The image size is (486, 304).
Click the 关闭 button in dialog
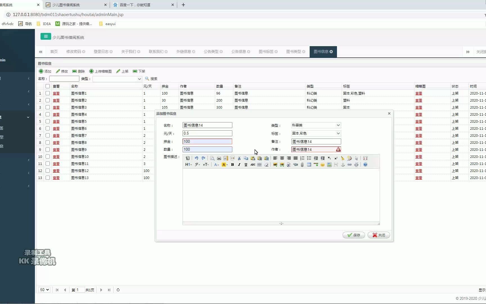379,235
